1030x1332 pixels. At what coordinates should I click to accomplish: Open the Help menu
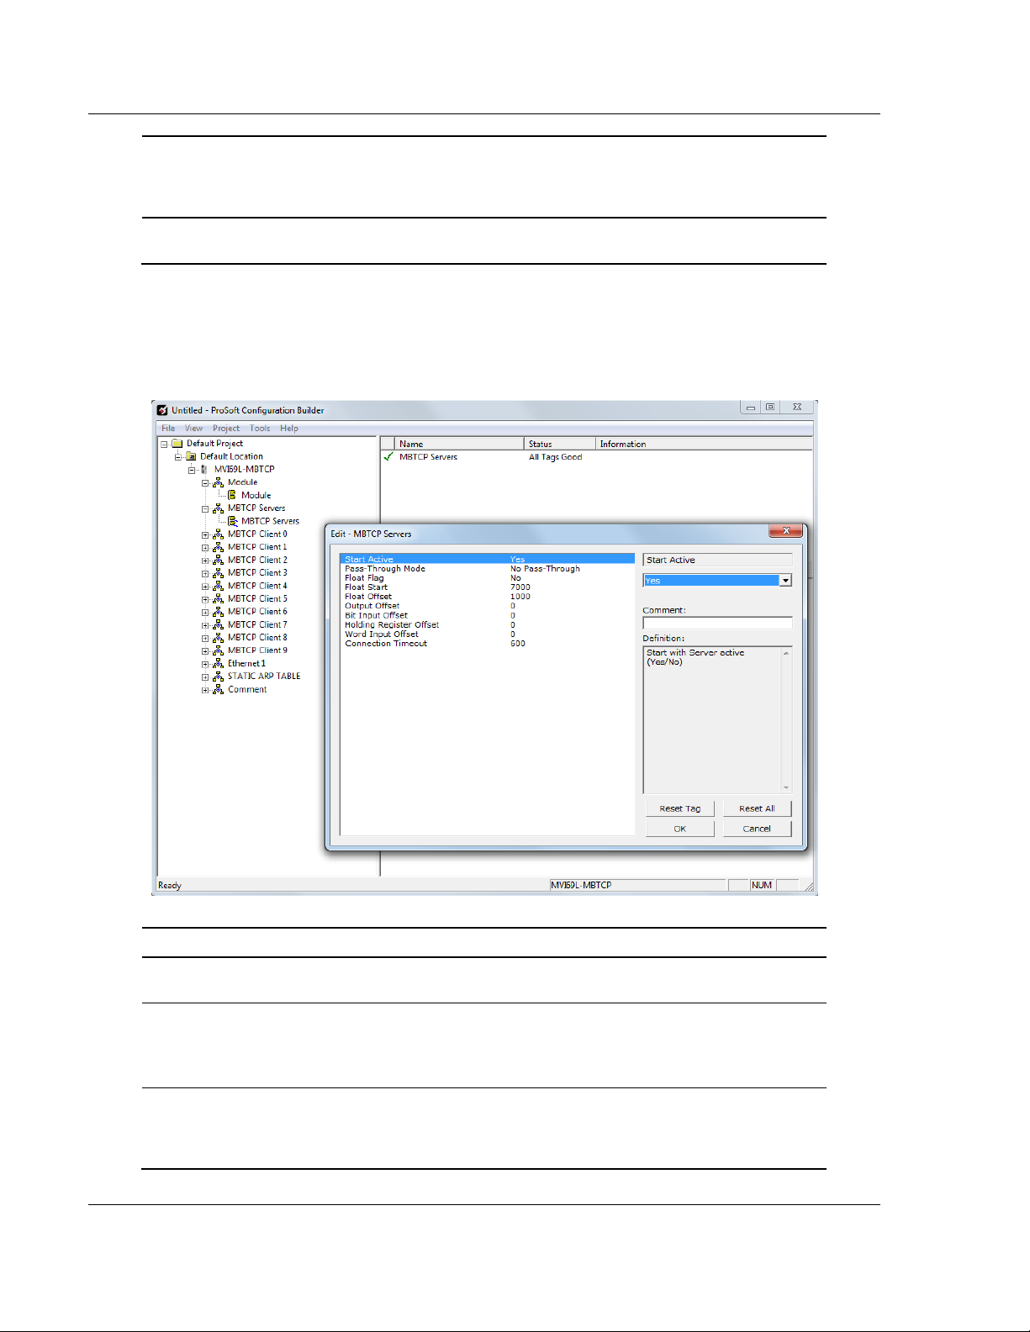289,429
